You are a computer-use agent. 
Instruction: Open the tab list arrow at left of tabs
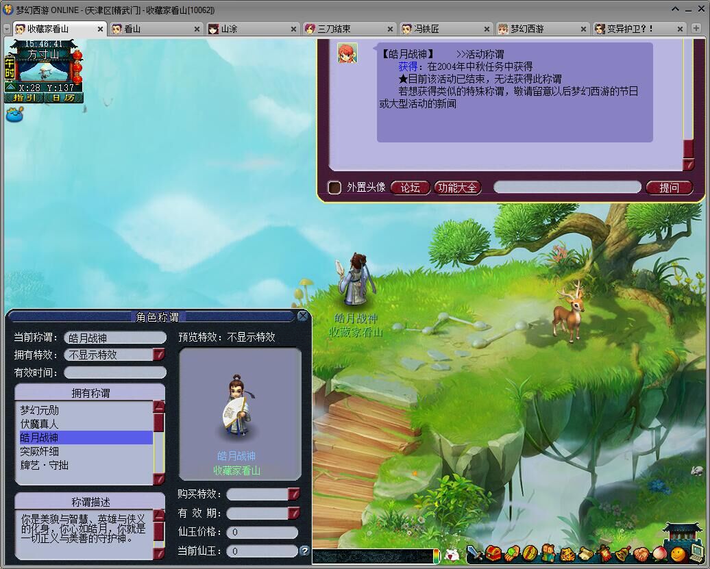click(x=7, y=29)
